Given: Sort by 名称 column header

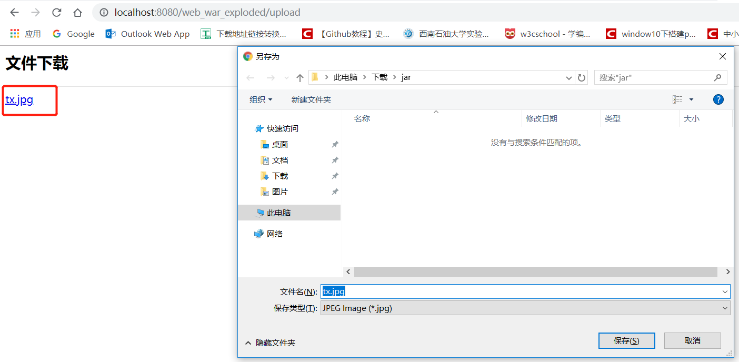Looking at the screenshot, I should pos(362,118).
